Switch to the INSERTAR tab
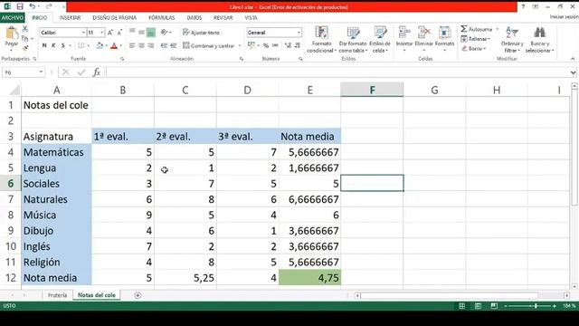The image size is (579, 326). click(71, 18)
